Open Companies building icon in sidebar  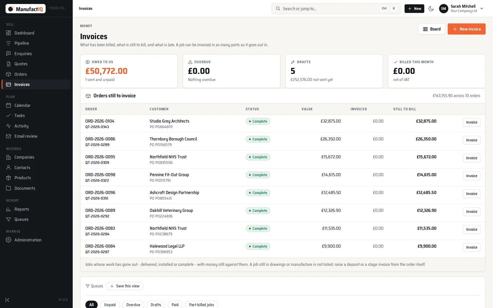click(8, 157)
